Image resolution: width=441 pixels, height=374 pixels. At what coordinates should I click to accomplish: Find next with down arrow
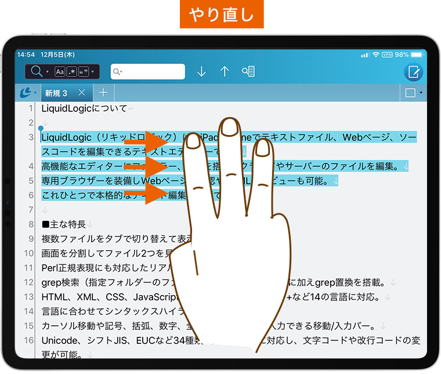[x=201, y=71]
